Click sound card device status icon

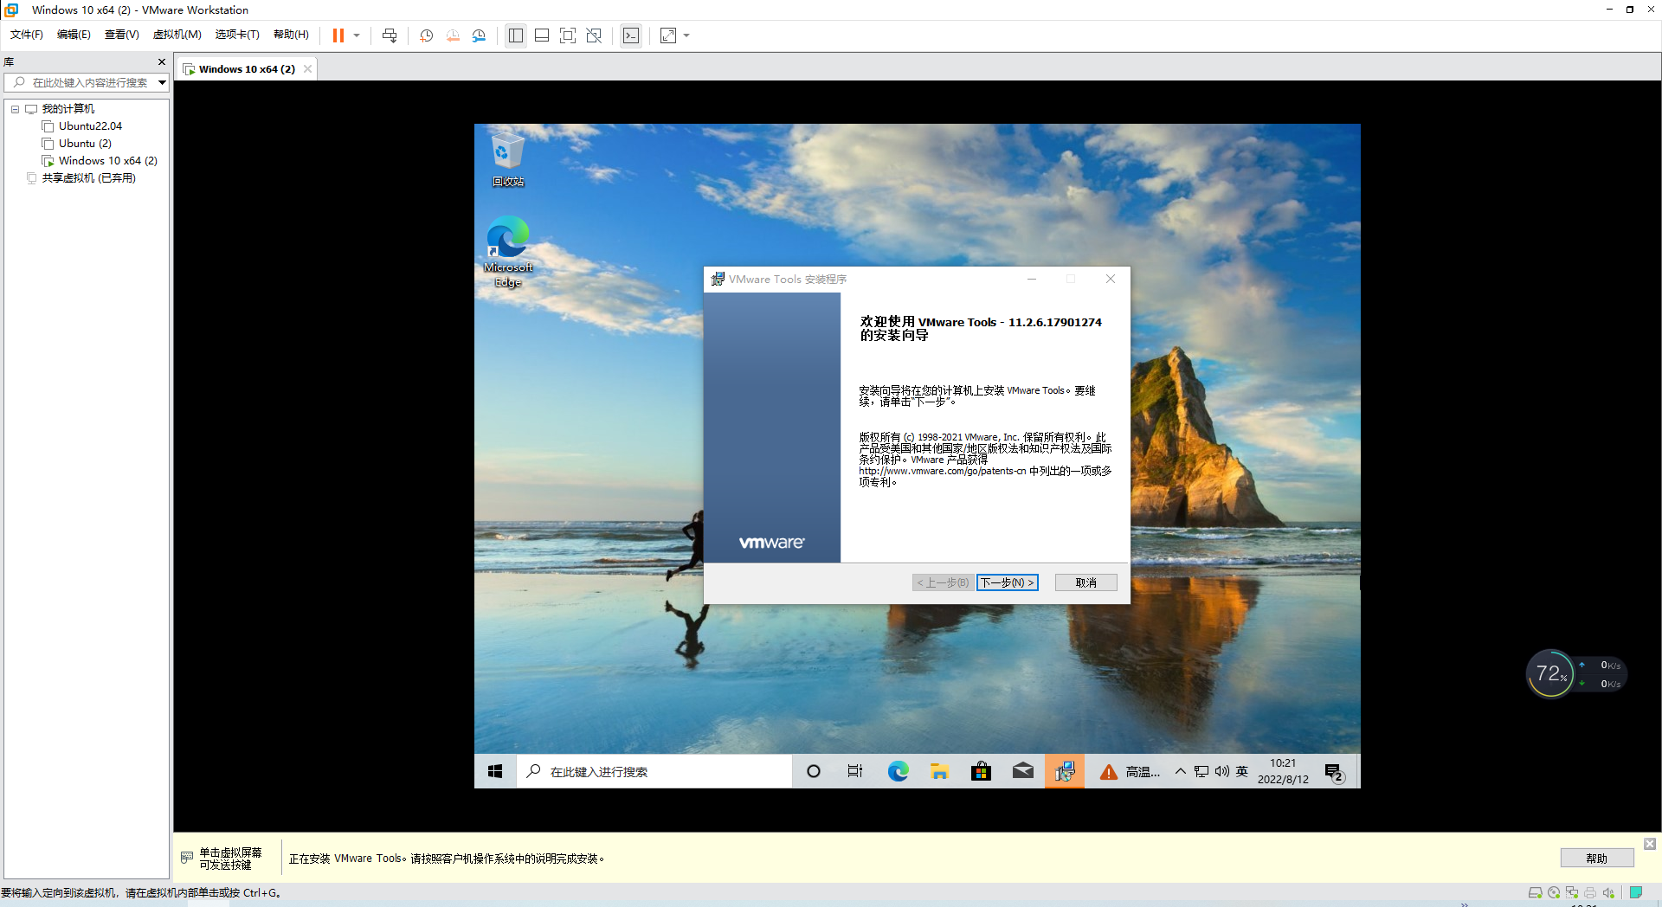[x=1608, y=893]
